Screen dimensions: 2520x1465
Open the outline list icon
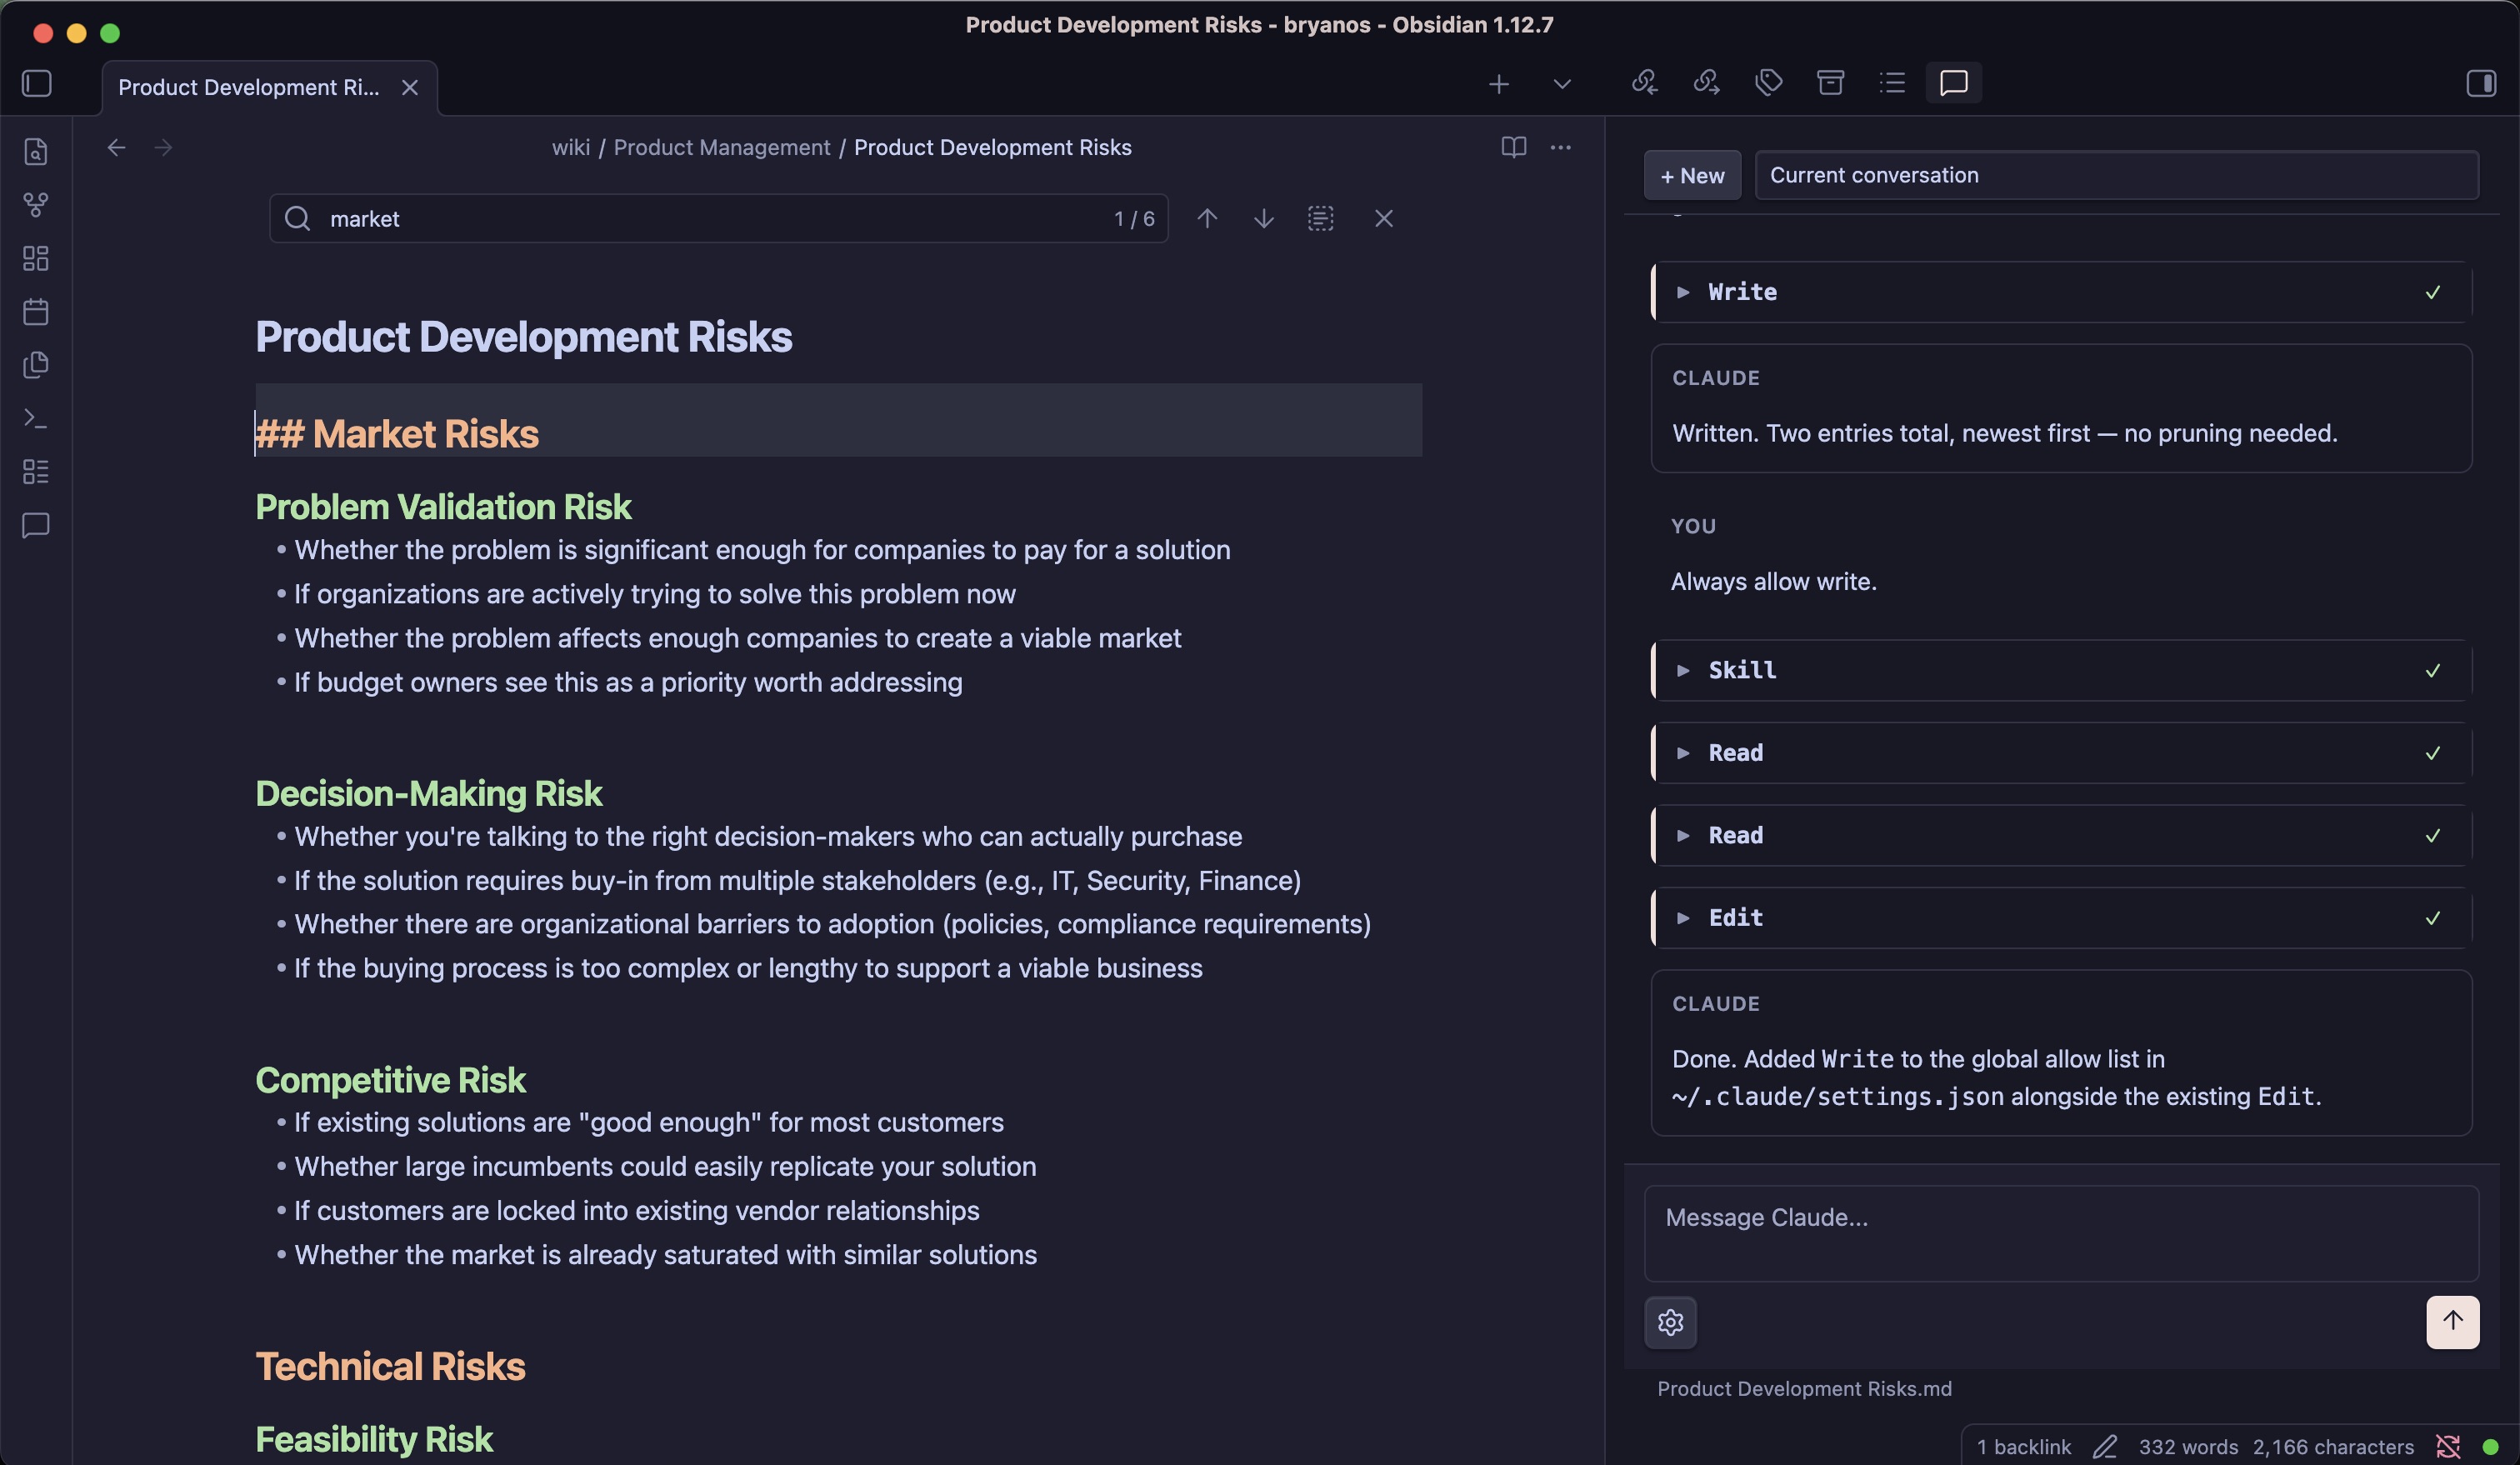click(1892, 83)
